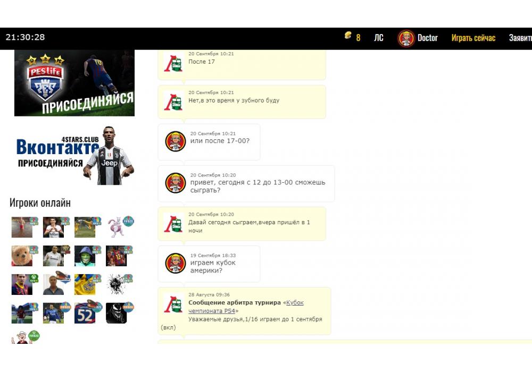532x372 pixels.
Task: Select online player making heart gesture avatar
Action: 54,227
